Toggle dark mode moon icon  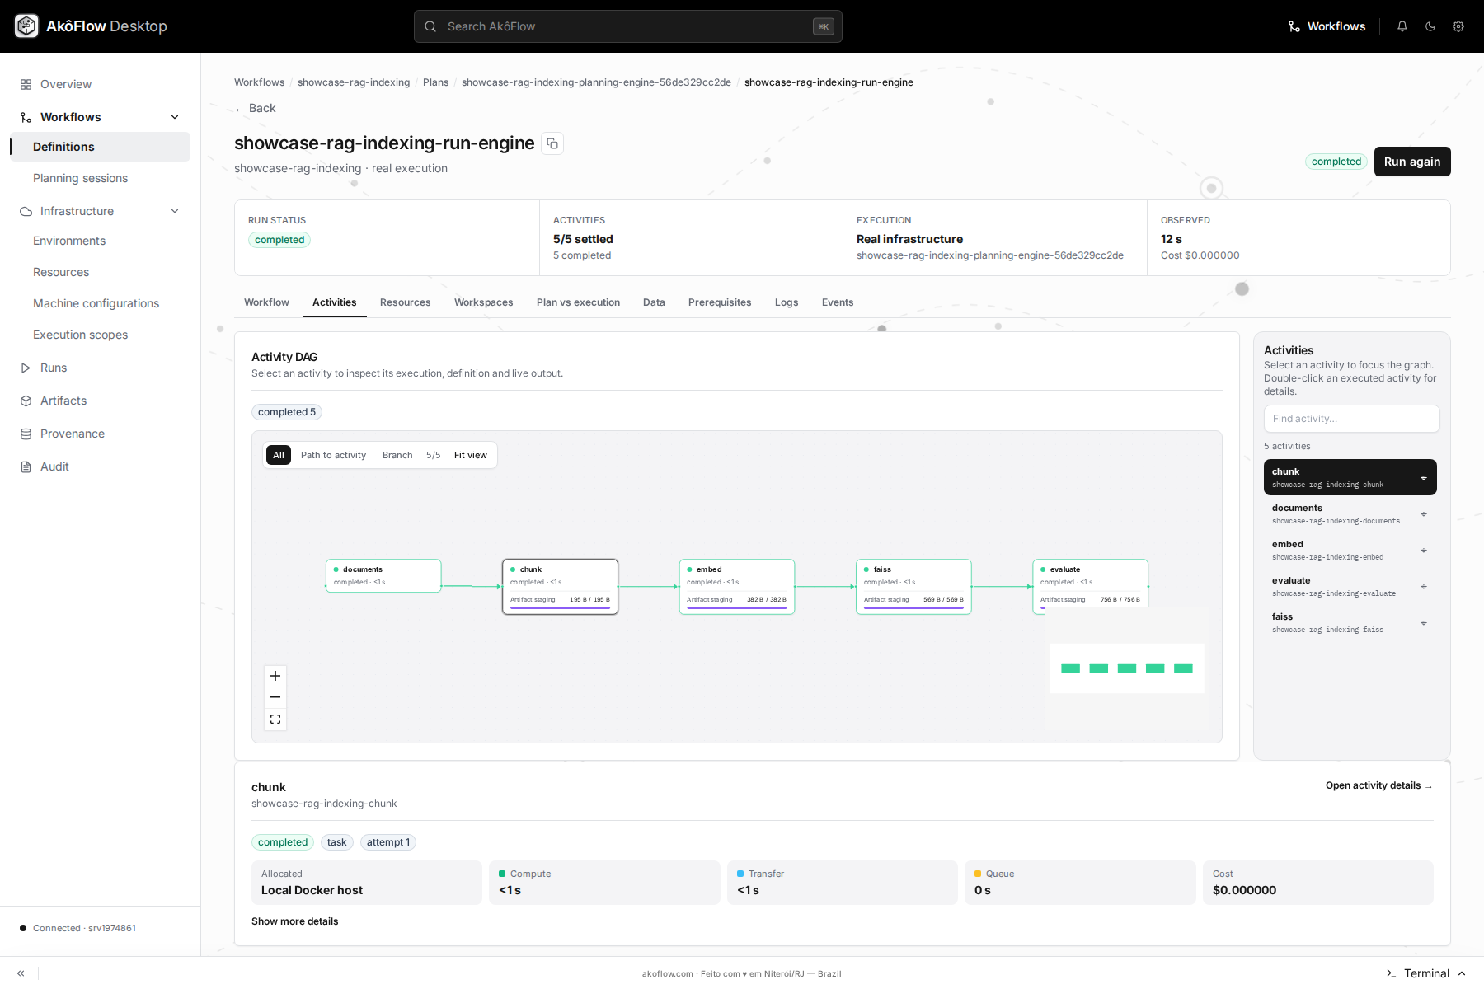1430,26
